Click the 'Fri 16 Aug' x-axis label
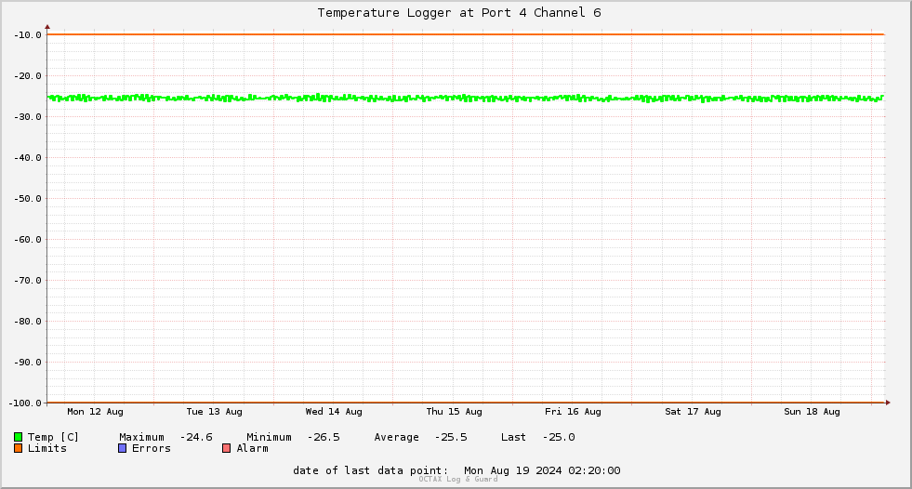The width and height of the screenshot is (912, 489). (x=573, y=412)
